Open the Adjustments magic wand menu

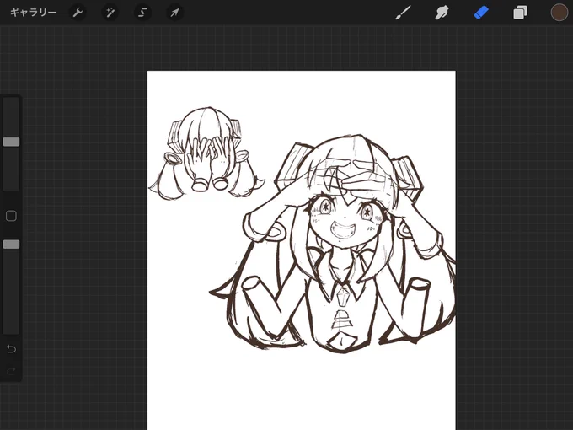click(110, 13)
